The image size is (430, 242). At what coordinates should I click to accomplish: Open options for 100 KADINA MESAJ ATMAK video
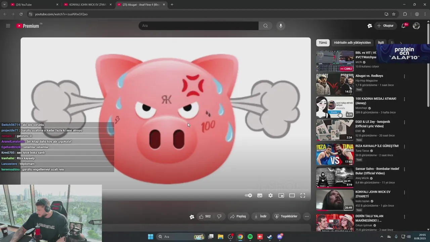(404, 99)
